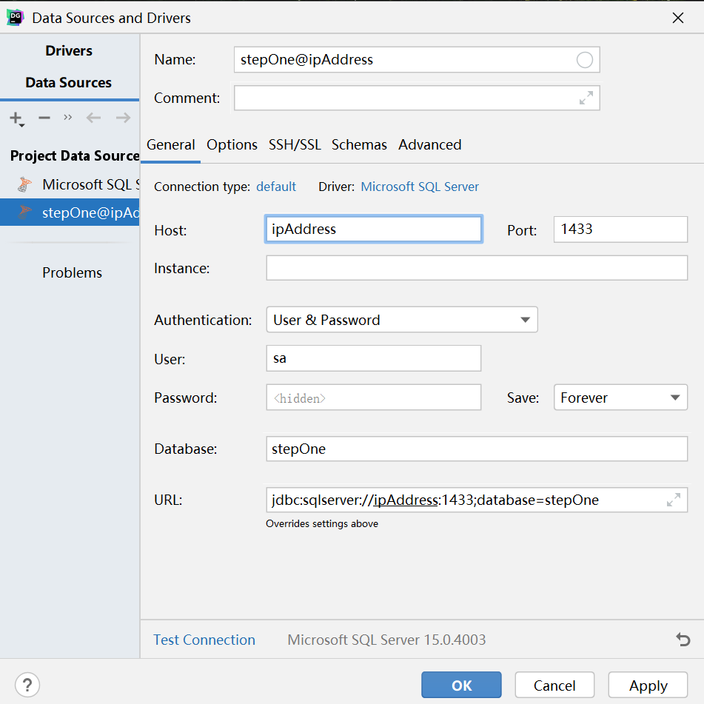Click the Overrides settings above note

(322, 523)
